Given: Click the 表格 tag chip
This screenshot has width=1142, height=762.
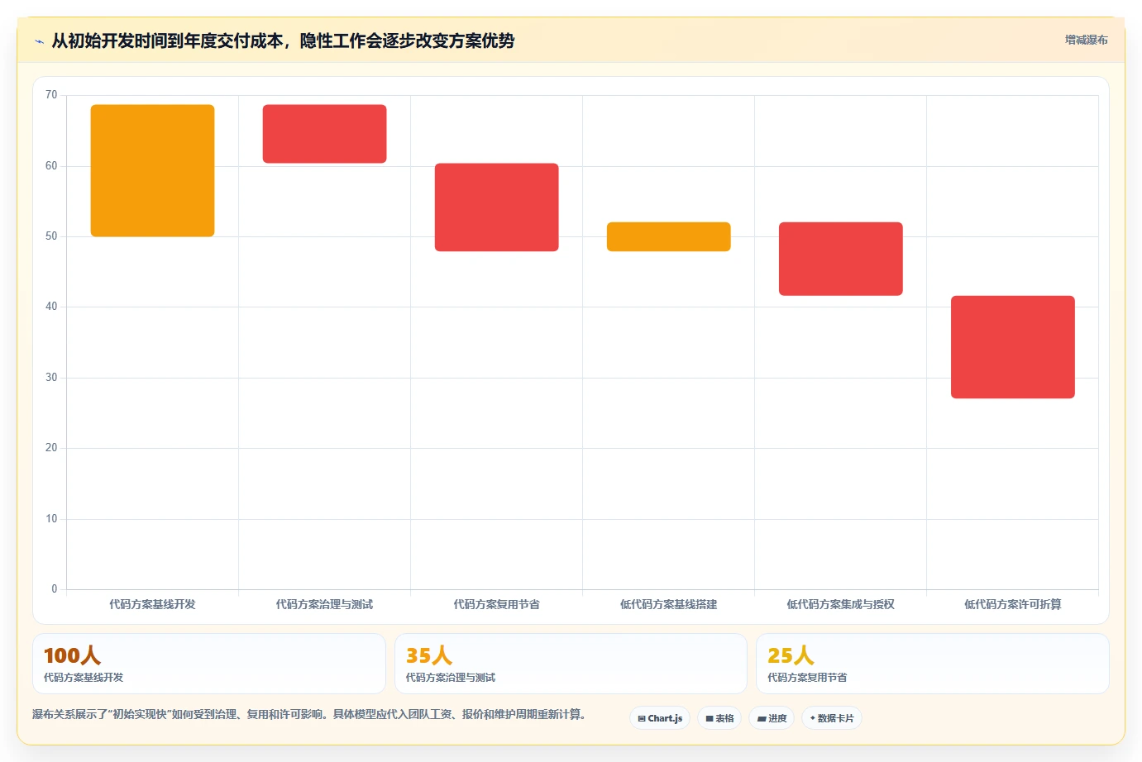Looking at the screenshot, I should tap(719, 718).
